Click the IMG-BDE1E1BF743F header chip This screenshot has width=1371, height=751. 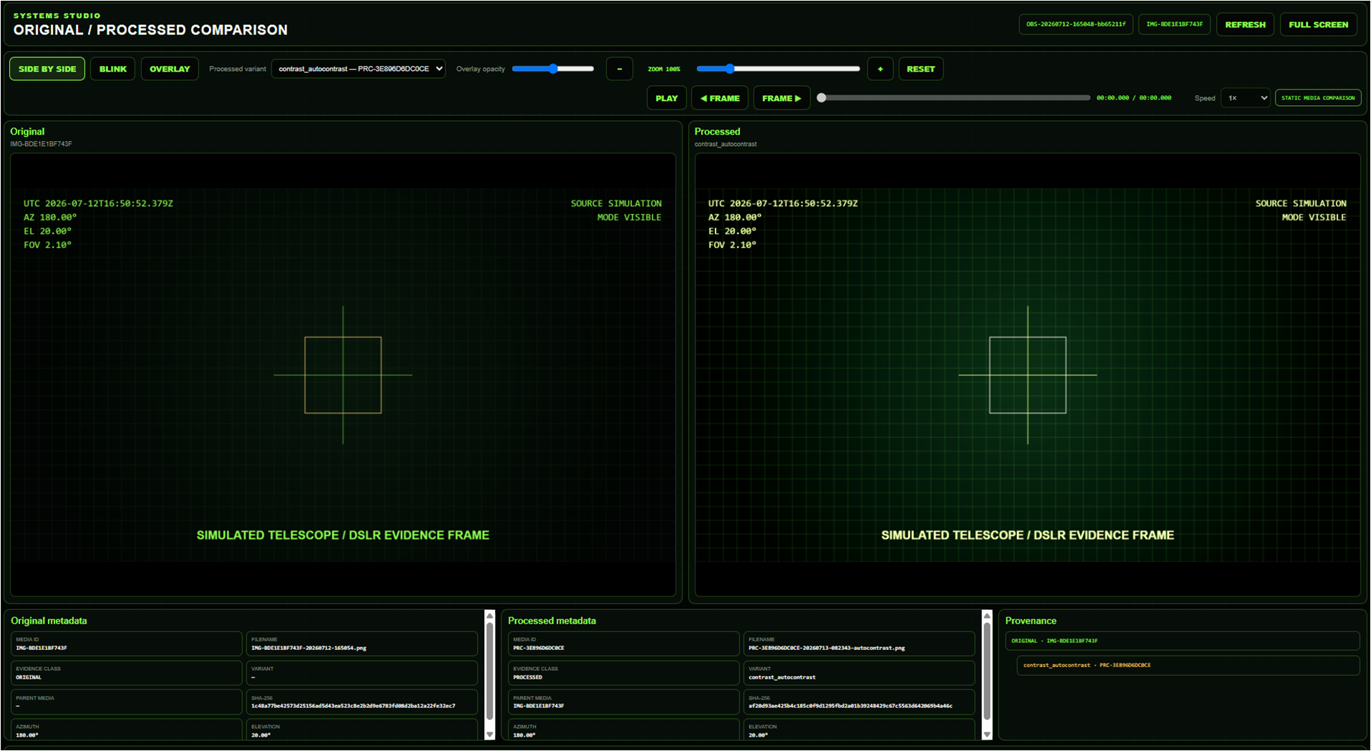coord(1174,24)
